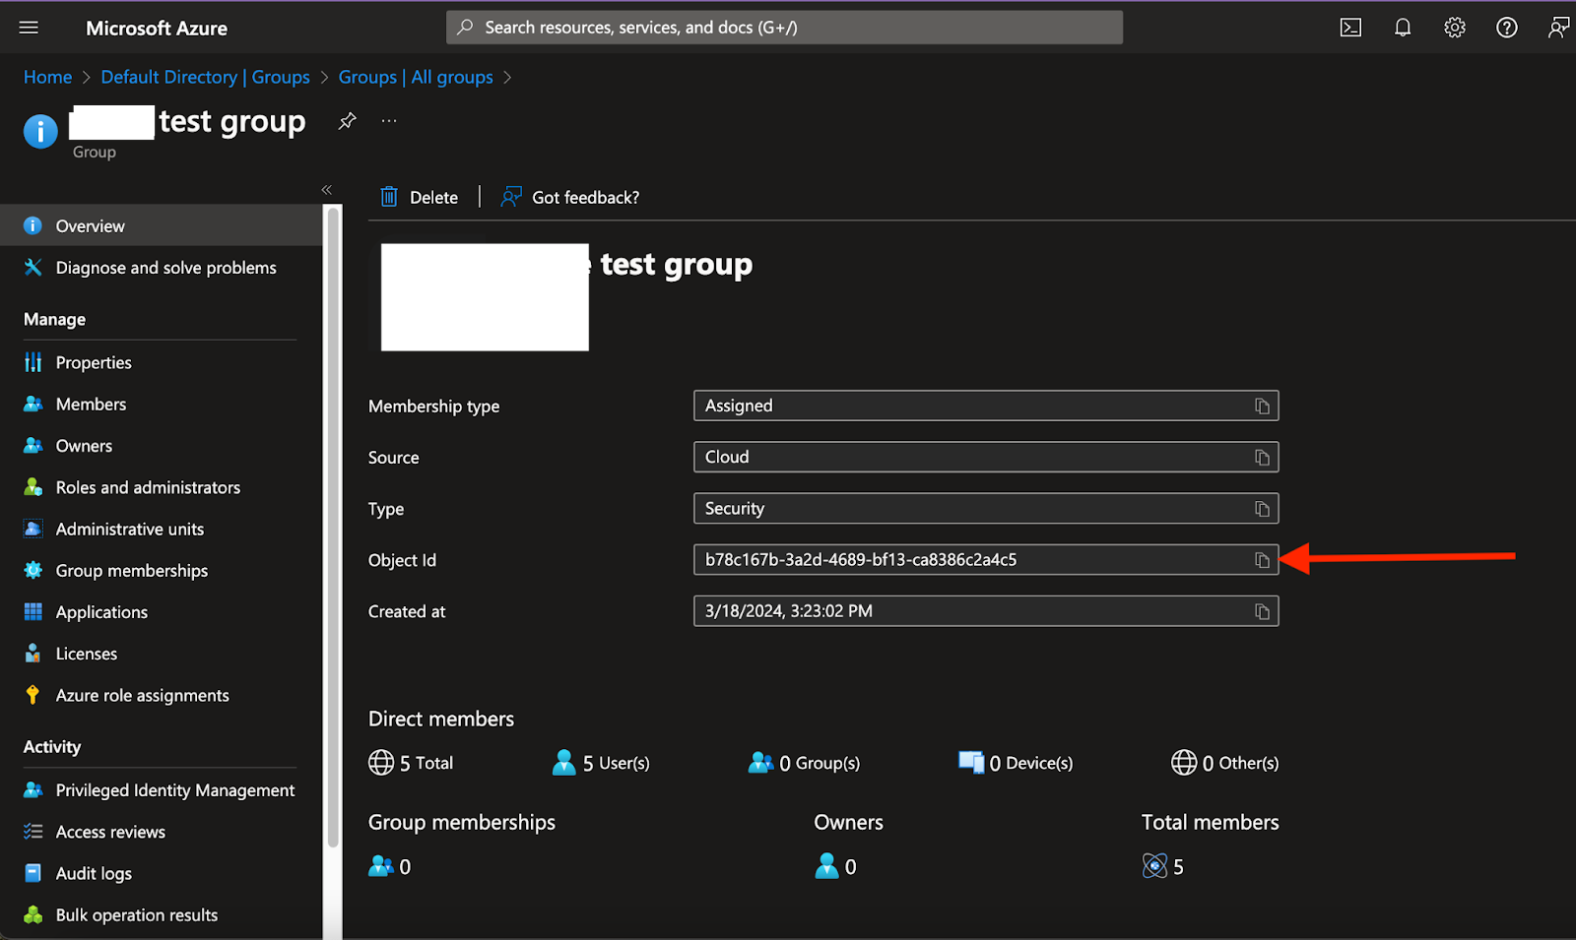
Task: Click the Created at date field
Action: [986, 611]
